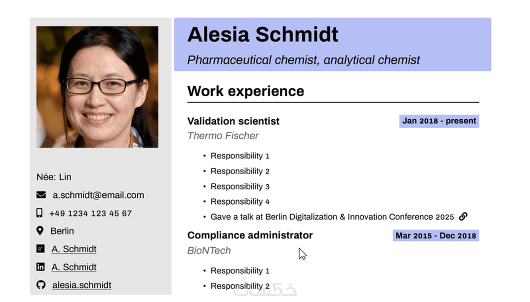Viewport: 530px width, 302px height.
Task: Click the Validation scientist job title
Action: (233, 121)
